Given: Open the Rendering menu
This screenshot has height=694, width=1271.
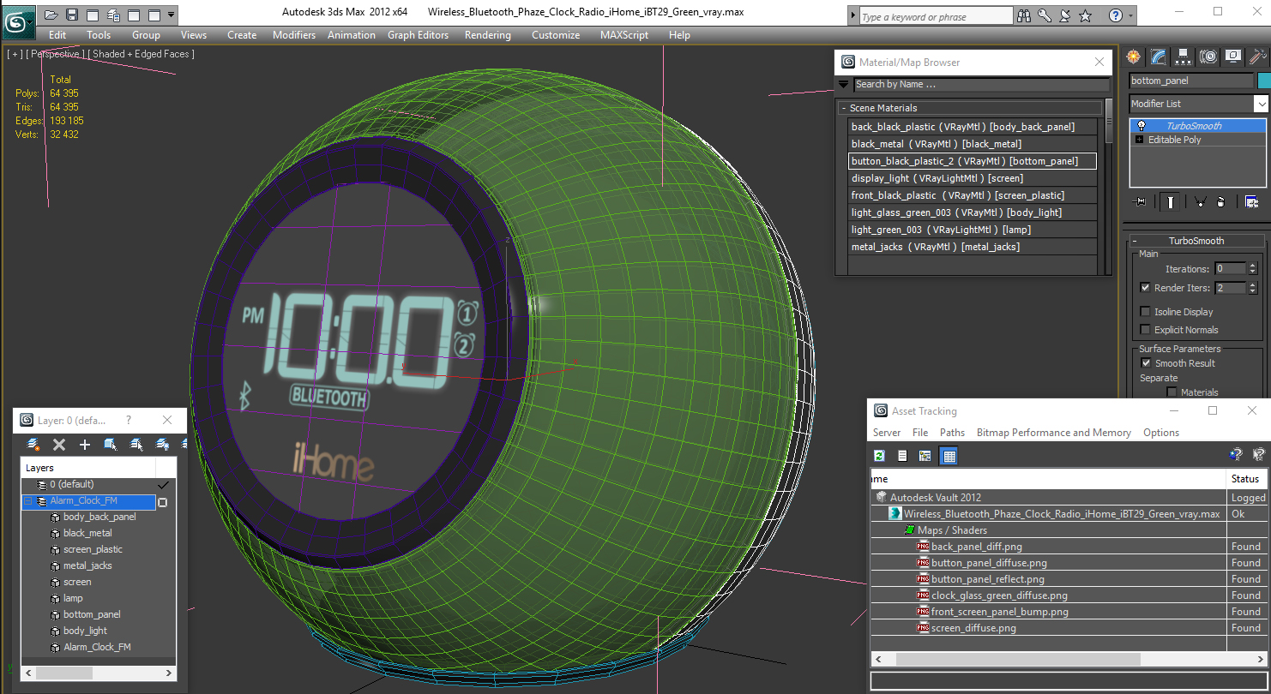Looking at the screenshot, I should coord(487,35).
